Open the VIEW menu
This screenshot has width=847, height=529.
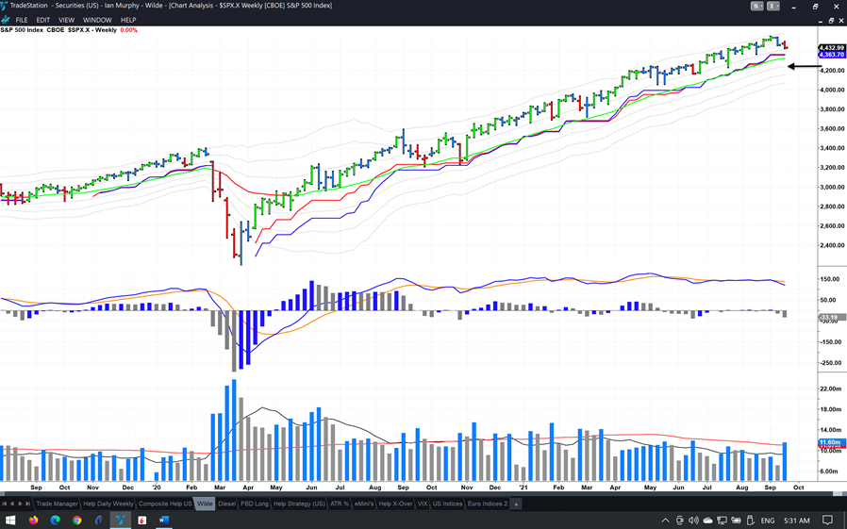tap(66, 20)
